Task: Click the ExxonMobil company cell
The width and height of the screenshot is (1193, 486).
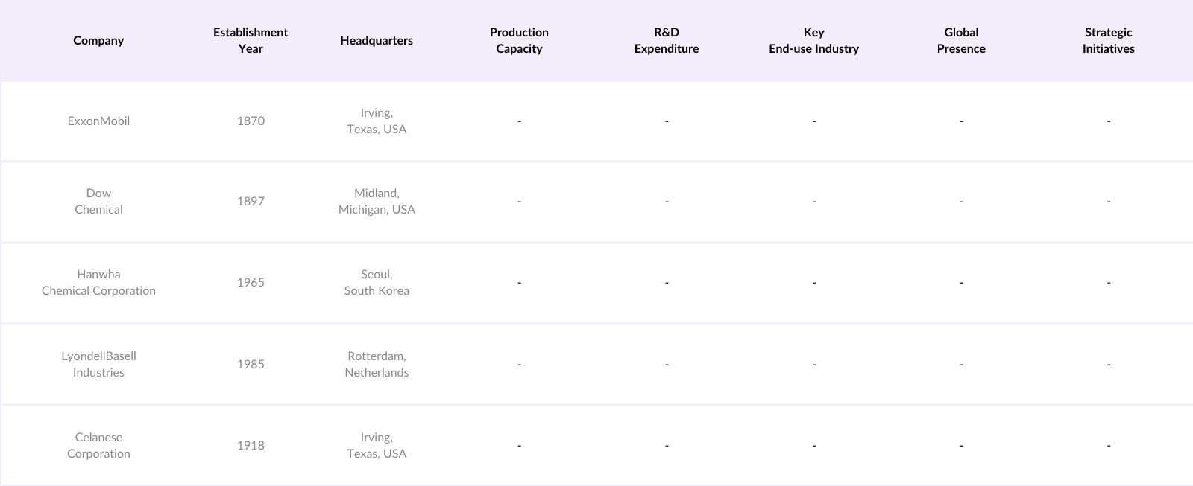Action: 98,121
